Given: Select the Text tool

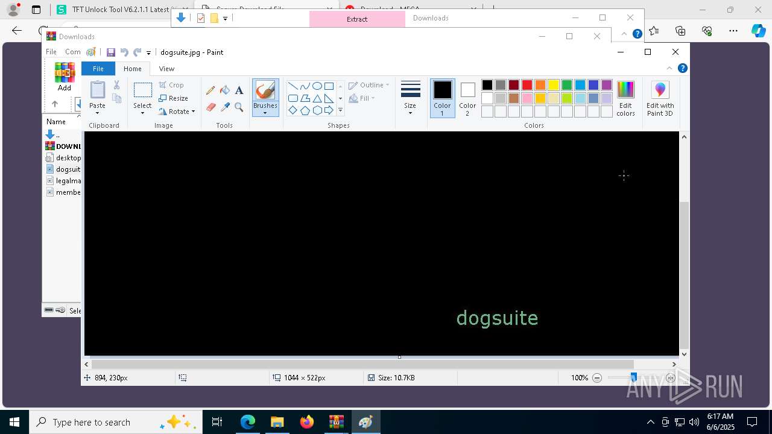Looking at the screenshot, I should click(x=239, y=90).
